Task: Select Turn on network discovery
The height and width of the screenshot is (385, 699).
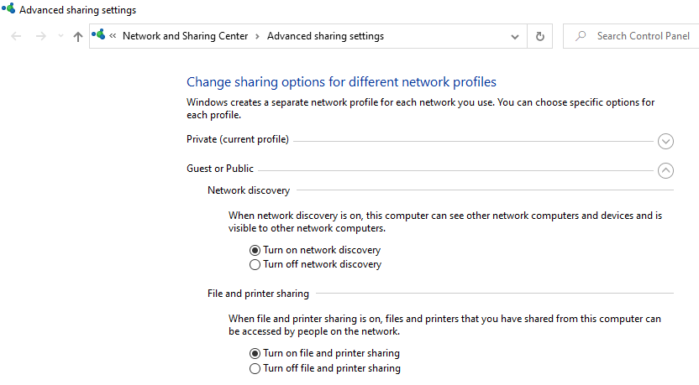Action: 255,250
